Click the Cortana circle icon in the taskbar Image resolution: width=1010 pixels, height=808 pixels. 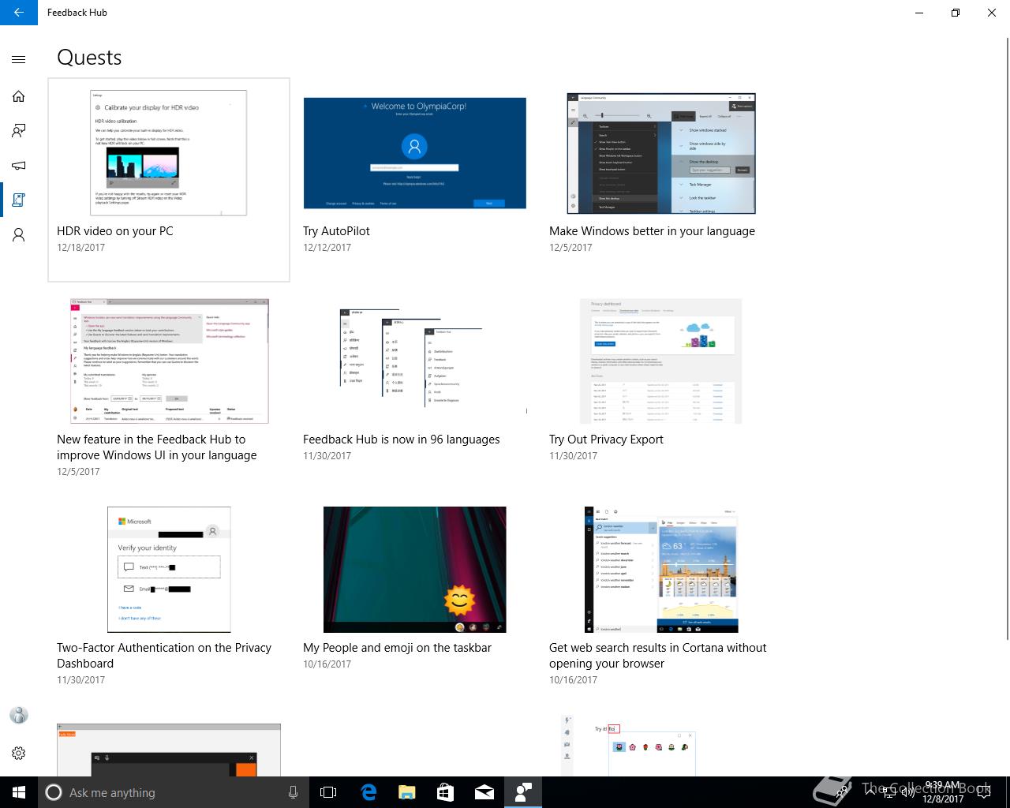[x=54, y=792]
